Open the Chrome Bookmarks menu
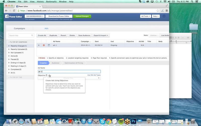The image size is (201, 126). [51, 2]
